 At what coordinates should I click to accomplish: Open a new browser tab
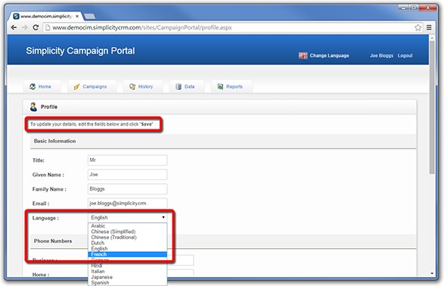point(90,17)
